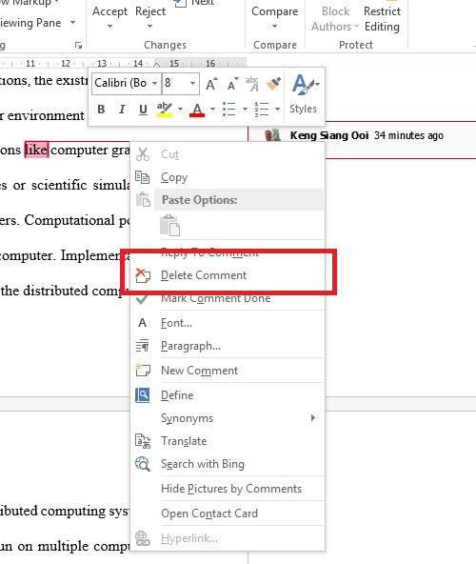The width and height of the screenshot is (476, 564).
Task: Apply Underline from mini toolbar
Action: tap(143, 109)
